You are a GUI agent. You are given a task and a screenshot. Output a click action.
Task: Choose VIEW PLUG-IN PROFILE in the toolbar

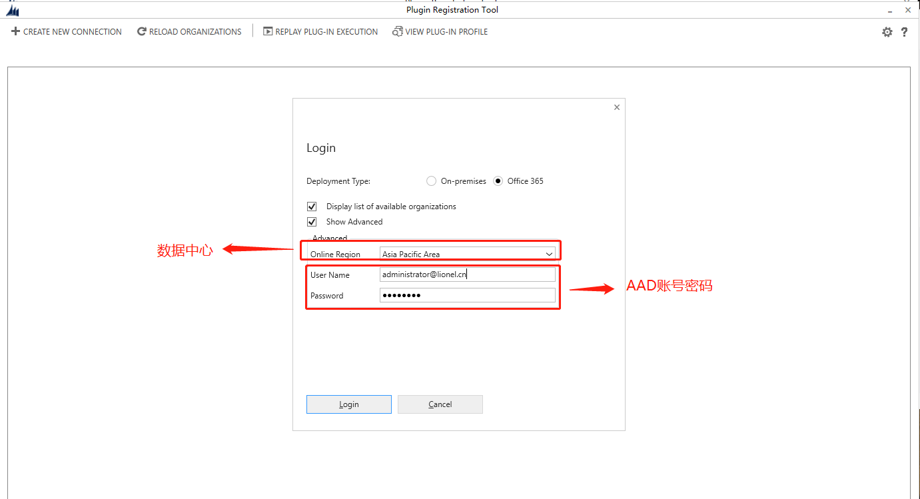tap(446, 31)
